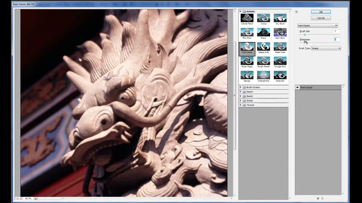Image resolution: width=362 pixels, height=203 pixels.
Task: Collapse the filter gallery thumbnails with double-arrow
Action: [296, 12]
